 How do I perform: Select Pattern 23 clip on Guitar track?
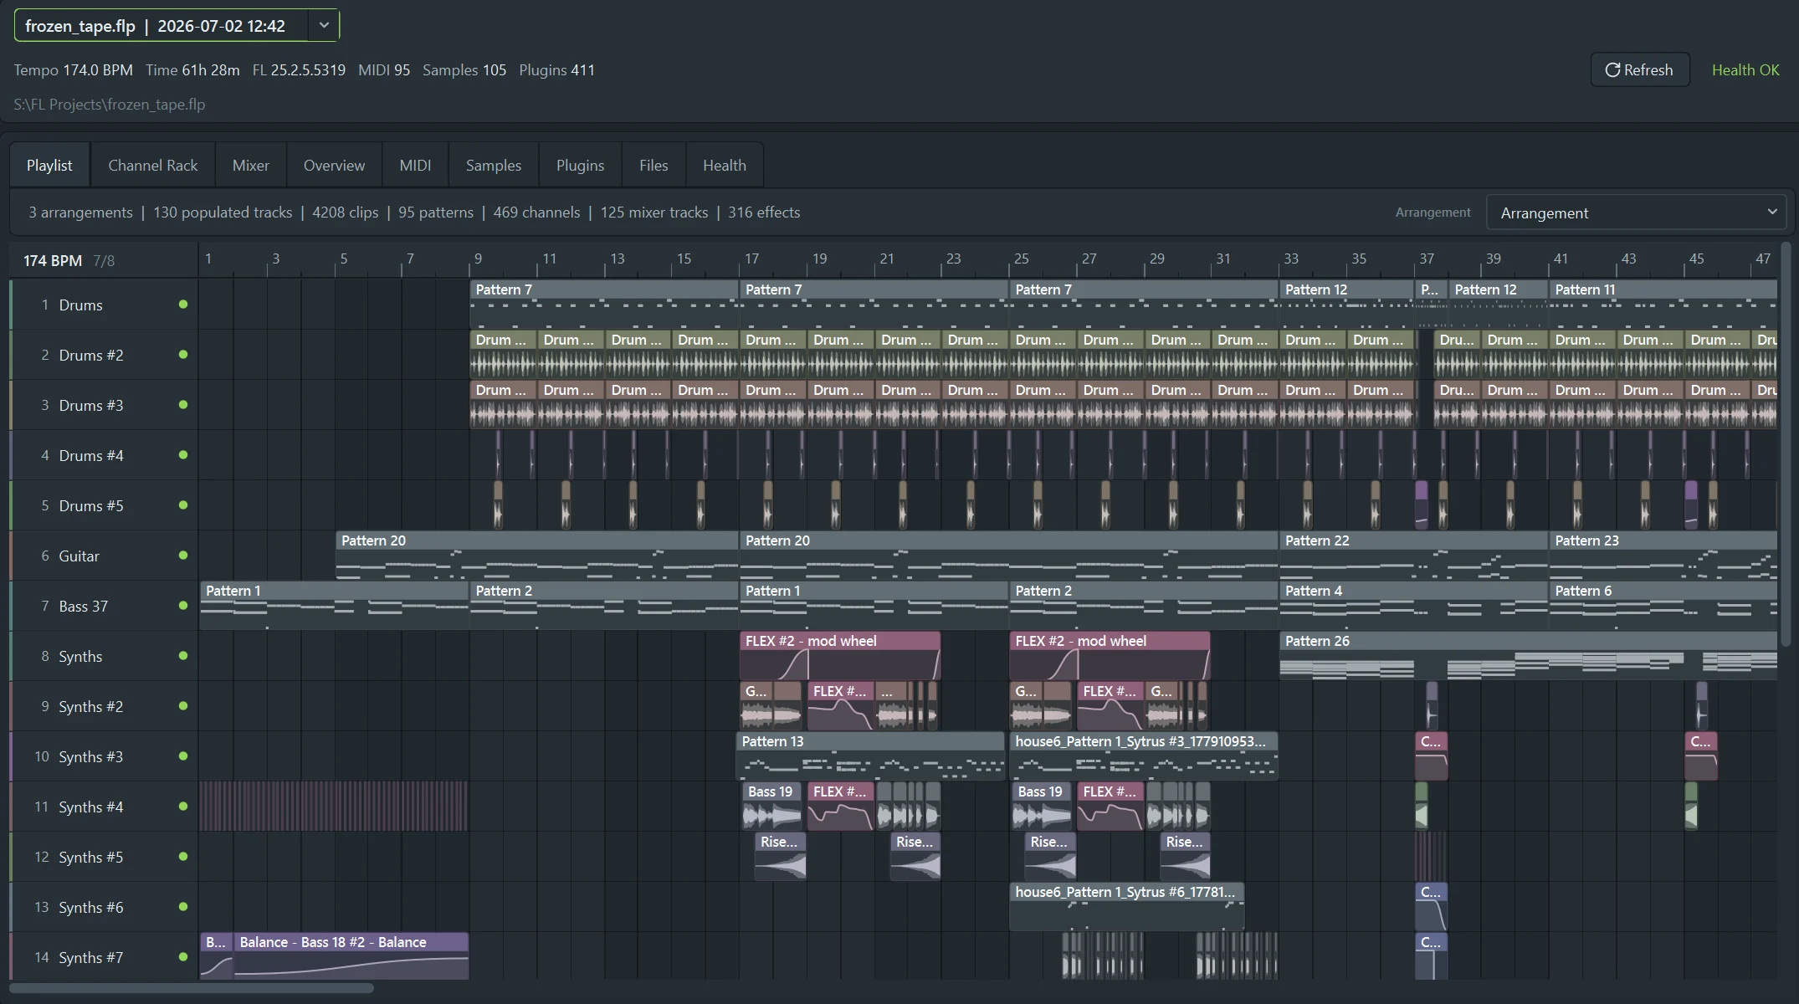pyautogui.click(x=1663, y=556)
